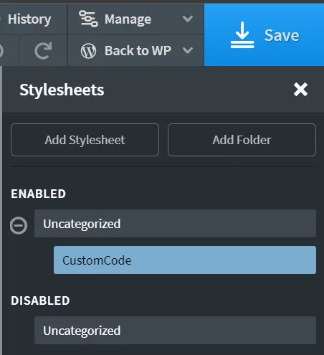Click the Add Folder button
The width and height of the screenshot is (324, 355).
(242, 140)
